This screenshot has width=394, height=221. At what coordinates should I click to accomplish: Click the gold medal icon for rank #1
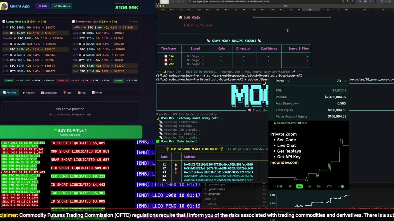point(176,165)
